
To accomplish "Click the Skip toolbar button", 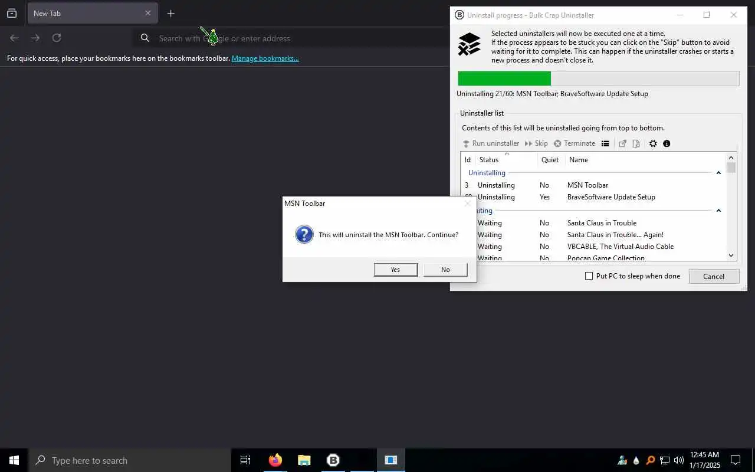I will click(536, 143).
